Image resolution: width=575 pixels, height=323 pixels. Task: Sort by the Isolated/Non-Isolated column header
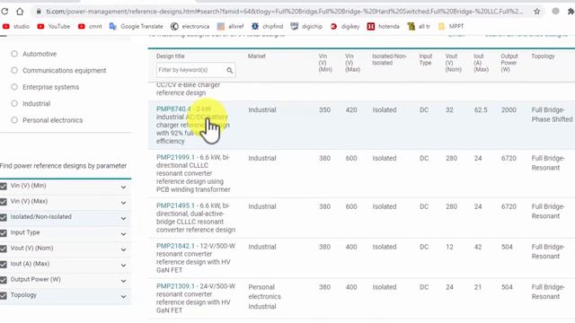[x=389, y=60]
